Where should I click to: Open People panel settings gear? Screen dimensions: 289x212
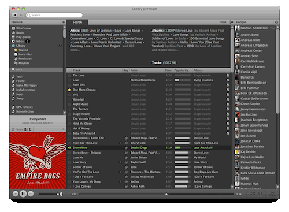tap(276, 22)
